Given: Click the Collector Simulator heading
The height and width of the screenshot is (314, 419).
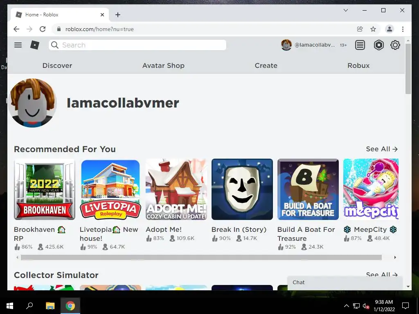Looking at the screenshot, I should [56, 275].
